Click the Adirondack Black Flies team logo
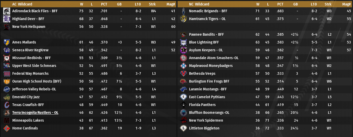 (7, 11)
